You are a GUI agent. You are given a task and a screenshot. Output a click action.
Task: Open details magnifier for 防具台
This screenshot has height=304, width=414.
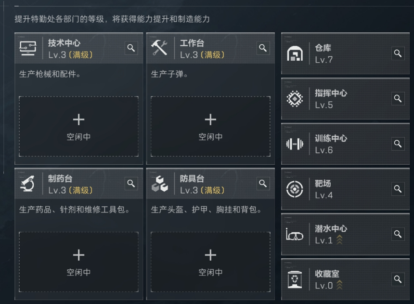click(263, 184)
